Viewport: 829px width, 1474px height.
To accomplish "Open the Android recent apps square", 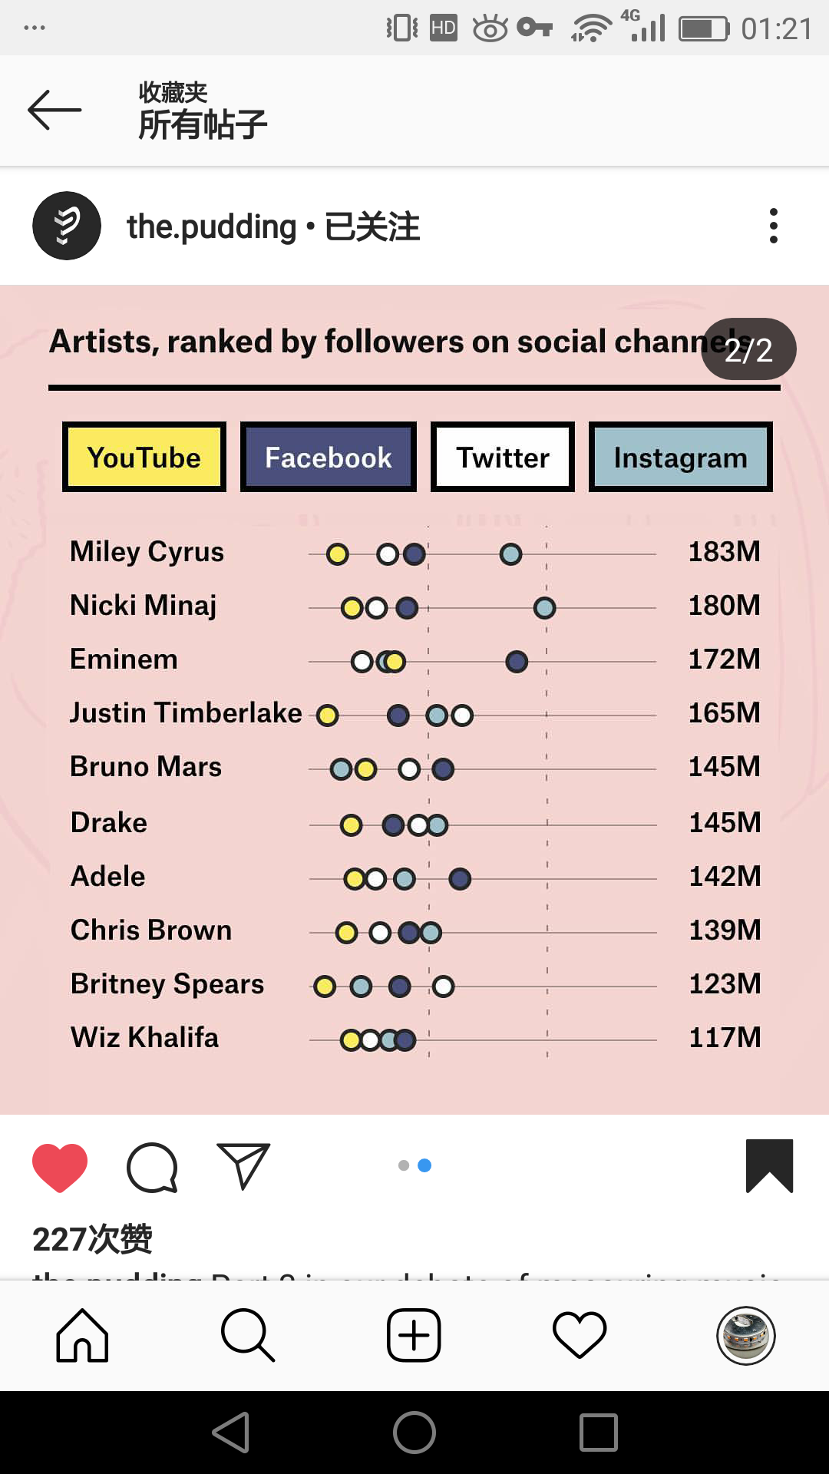I will click(599, 1433).
